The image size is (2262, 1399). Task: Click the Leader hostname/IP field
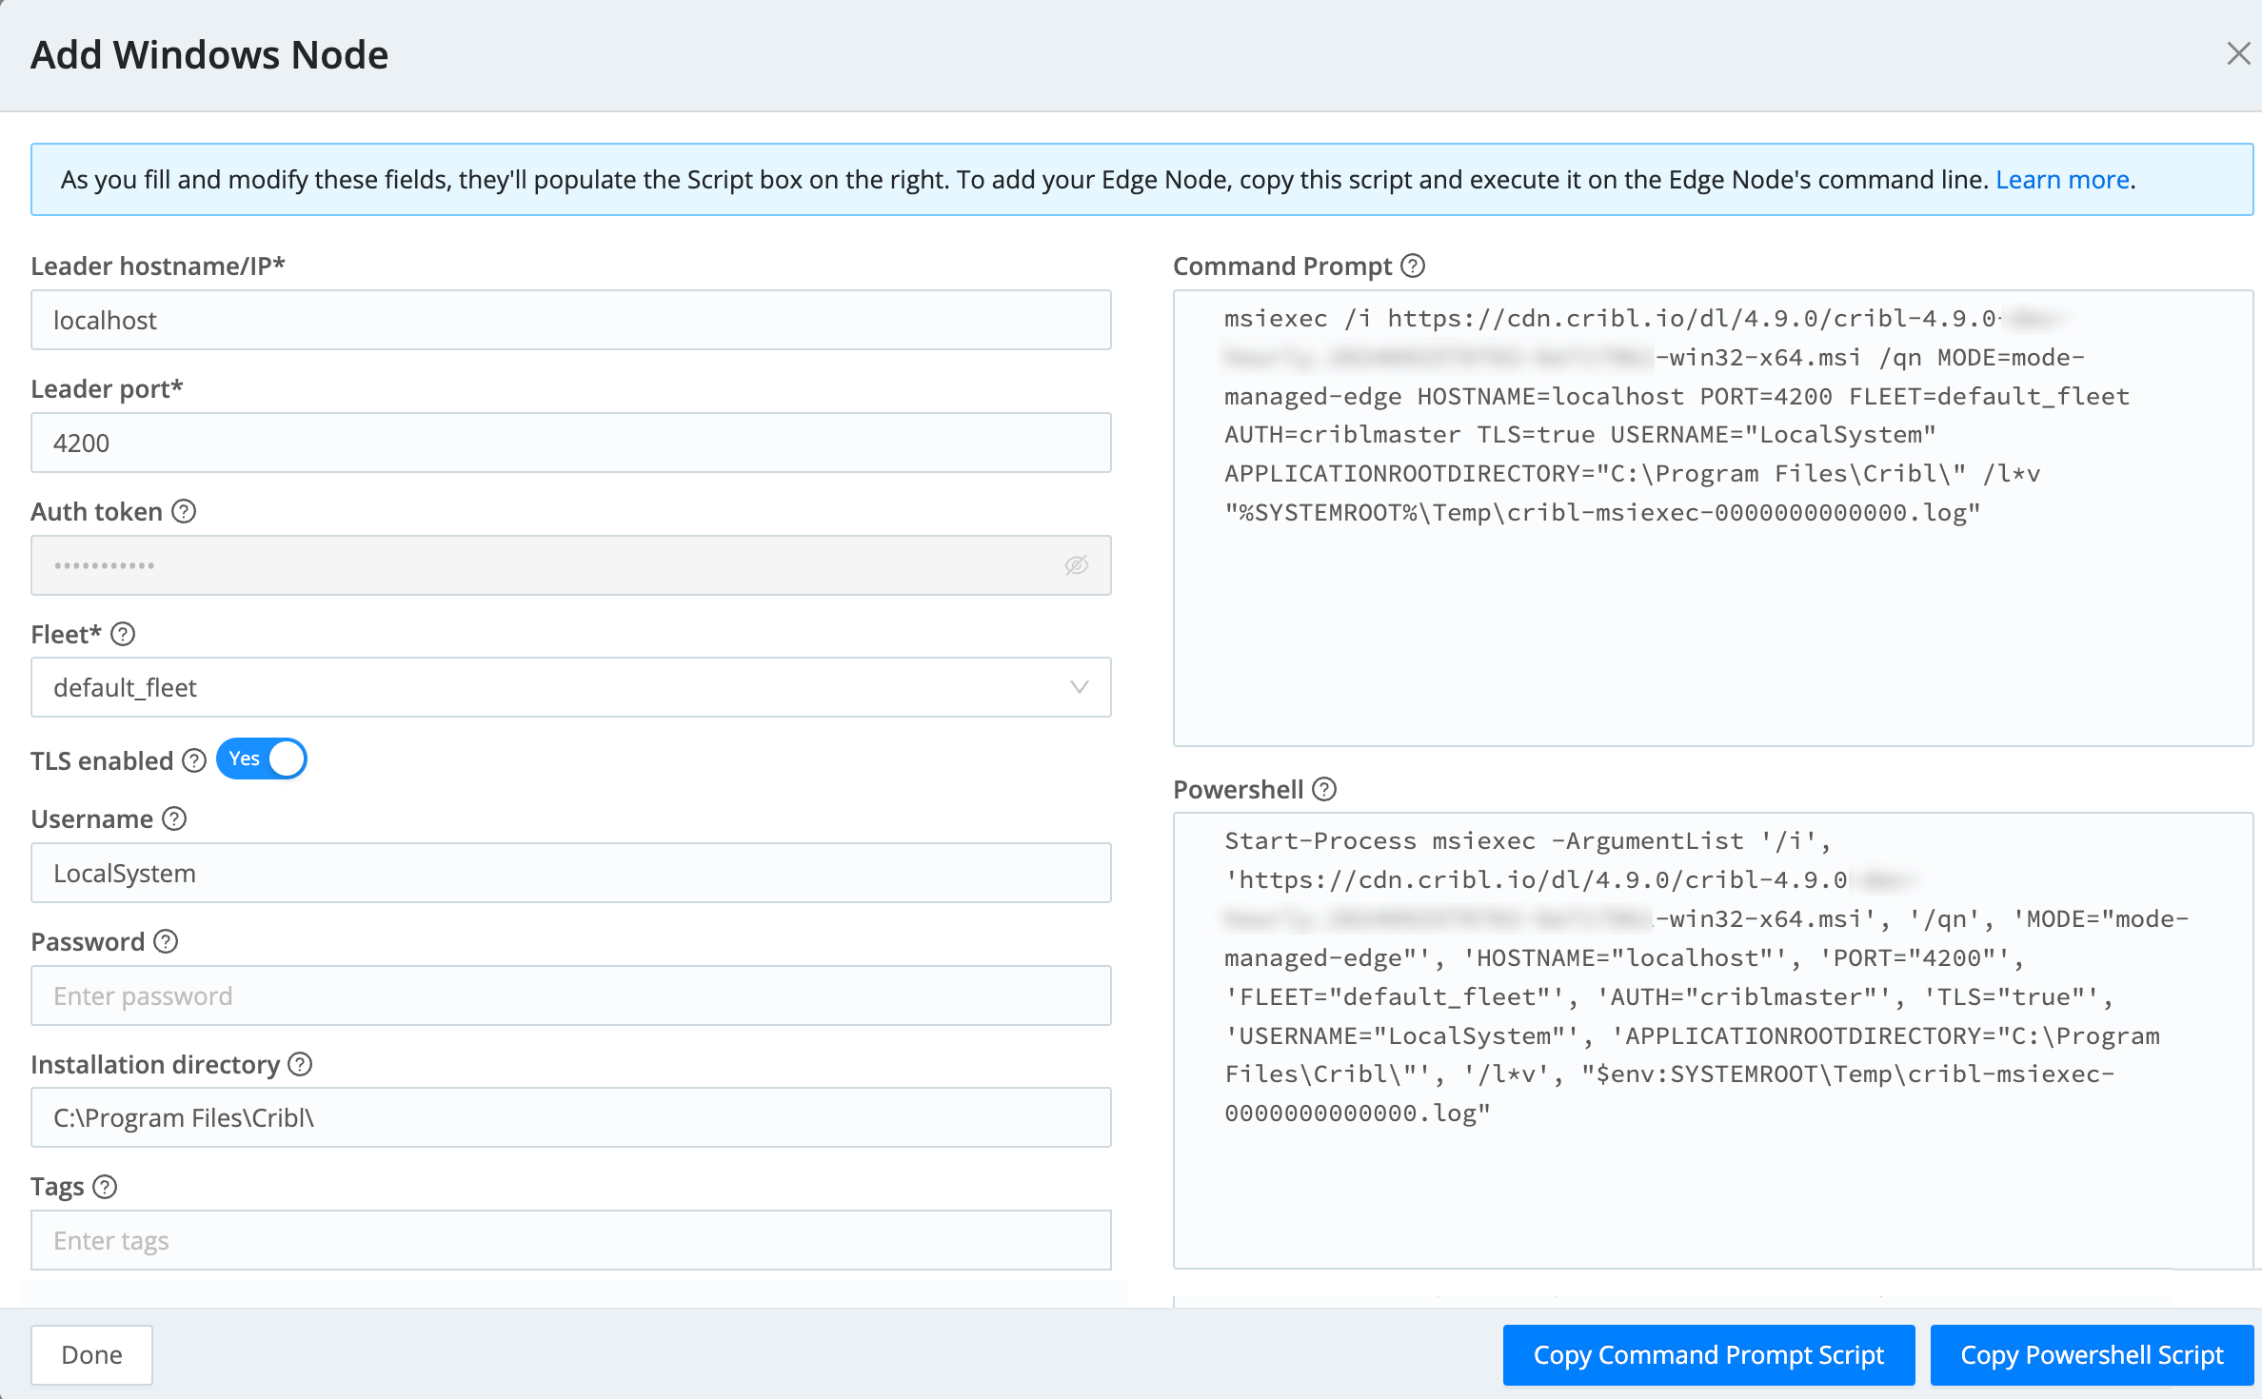click(569, 320)
